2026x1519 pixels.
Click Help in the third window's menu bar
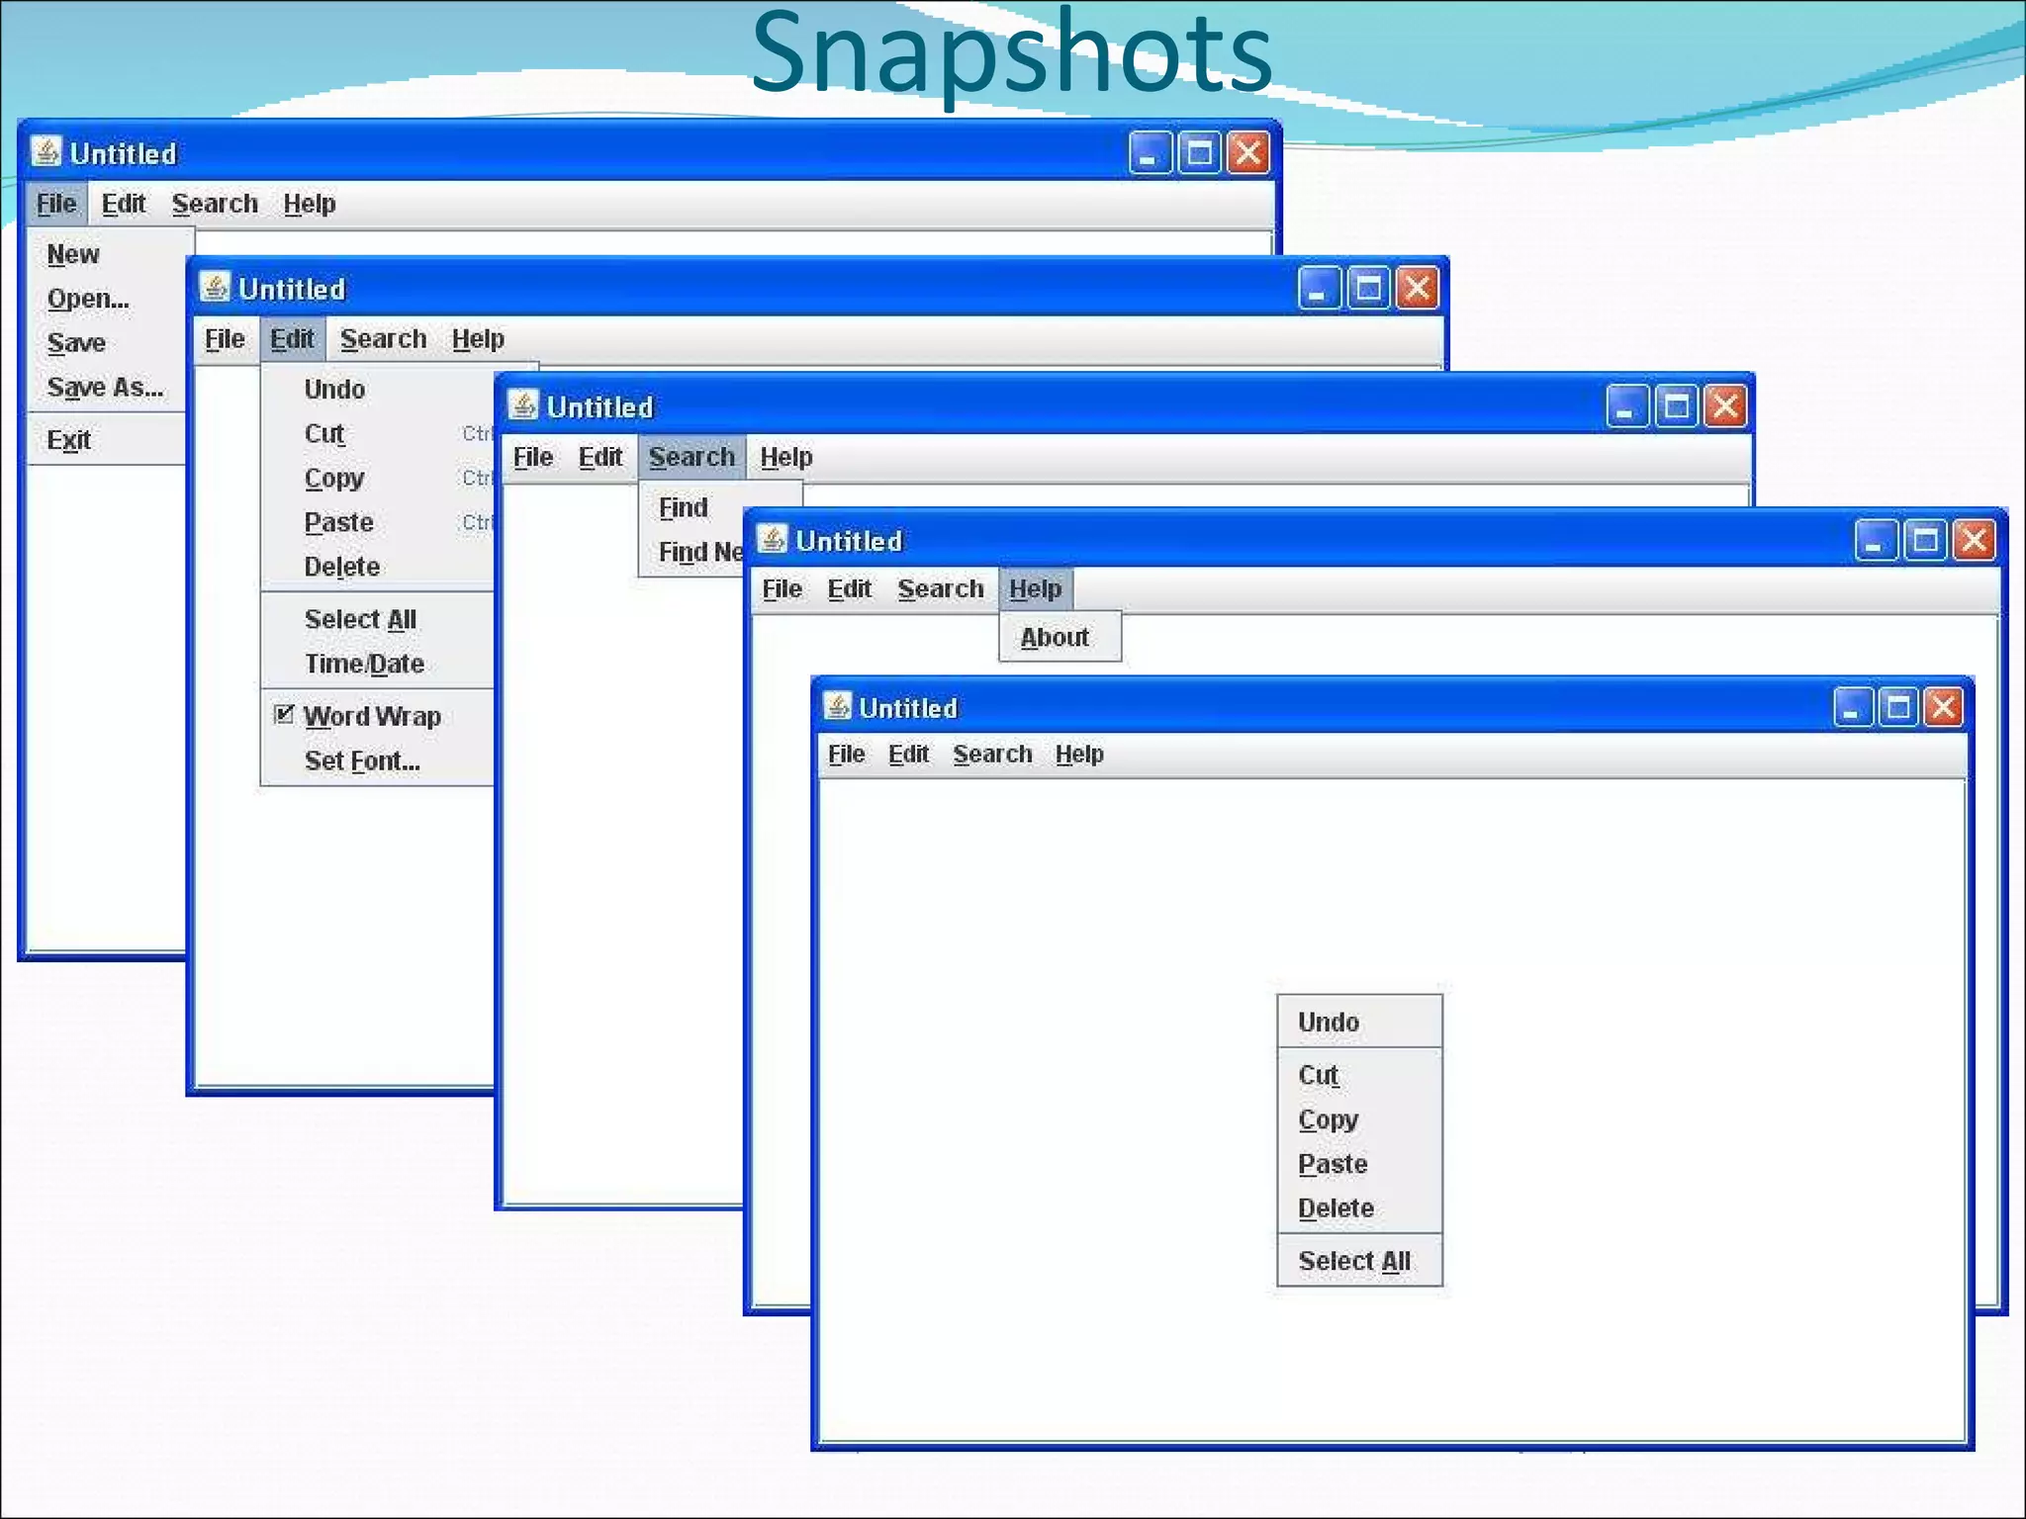click(786, 457)
